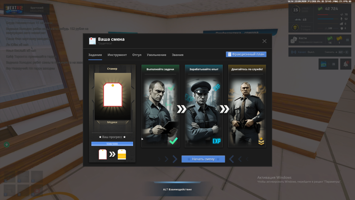Open the Инструмент tab
This screenshot has width=355, height=200.
coord(117,55)
